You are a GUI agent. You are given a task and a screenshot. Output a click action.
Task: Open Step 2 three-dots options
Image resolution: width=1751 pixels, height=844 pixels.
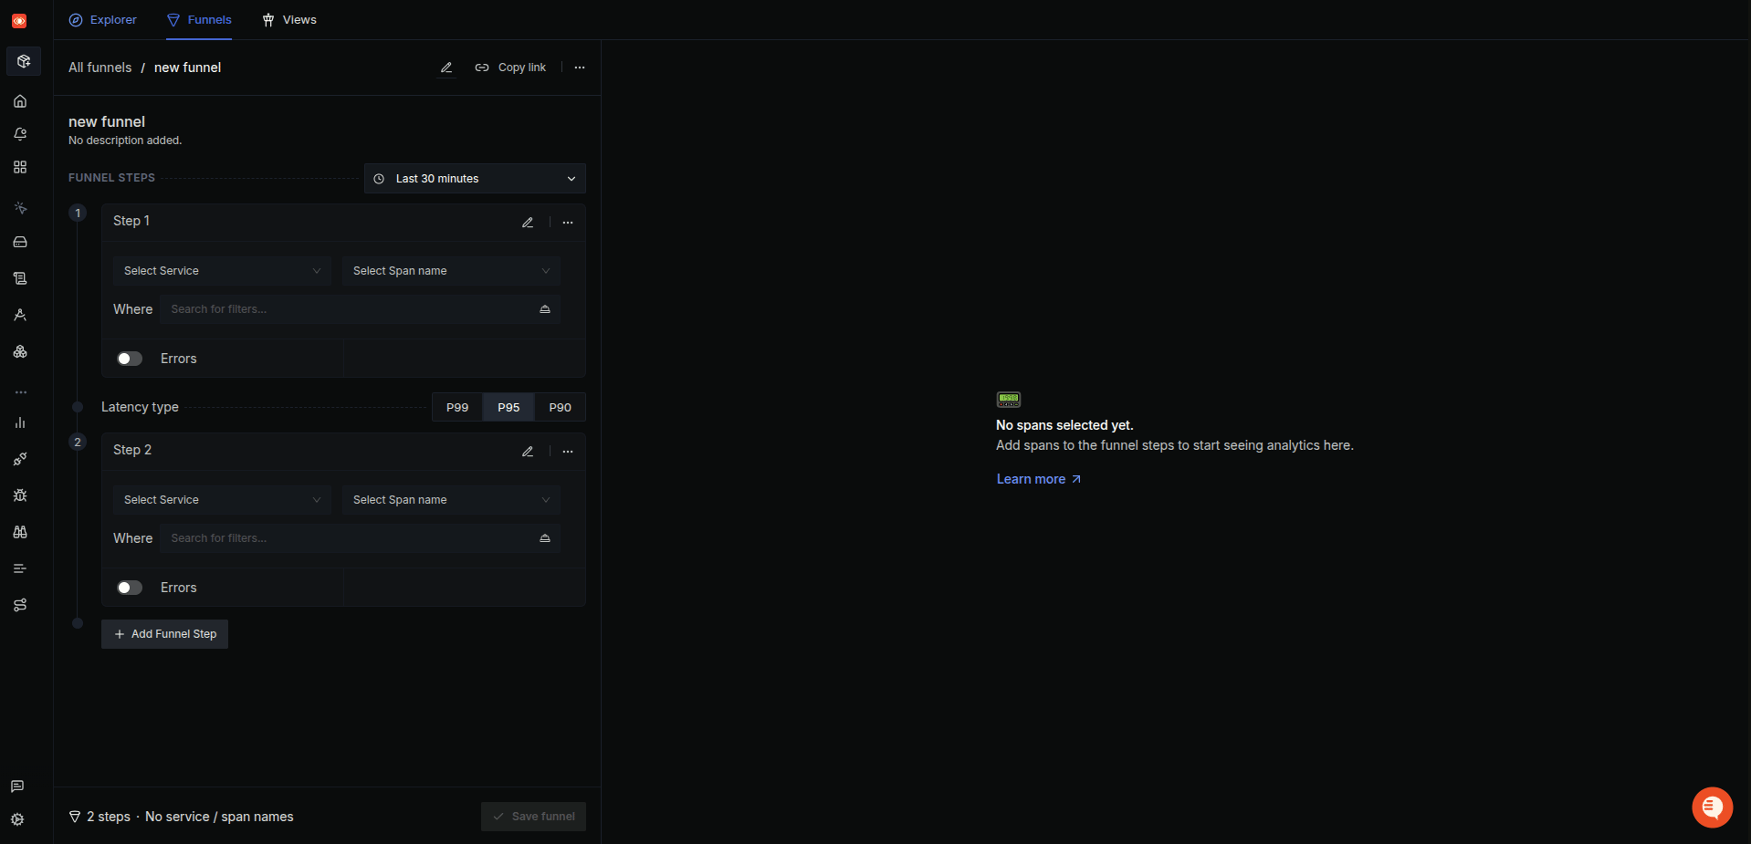[568, 452]
